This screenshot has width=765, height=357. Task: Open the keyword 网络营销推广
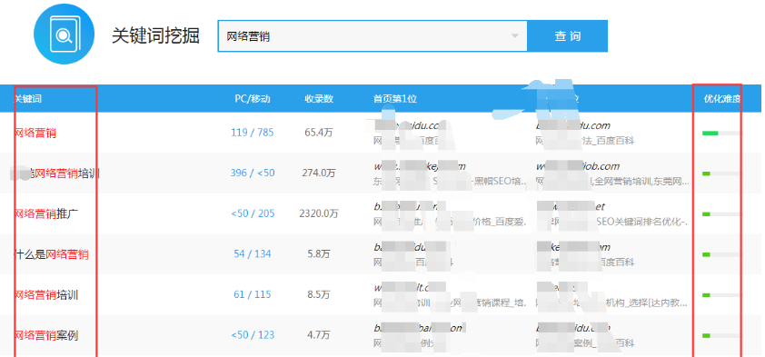(45, 213)
